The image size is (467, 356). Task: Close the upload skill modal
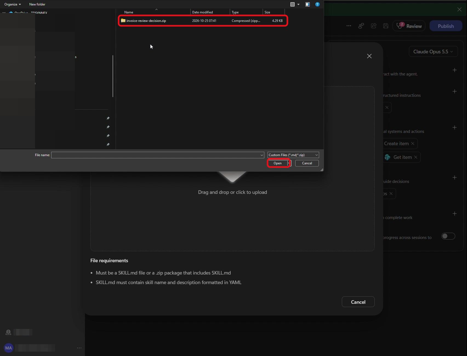pyautogui.click(x=369, y=56)
